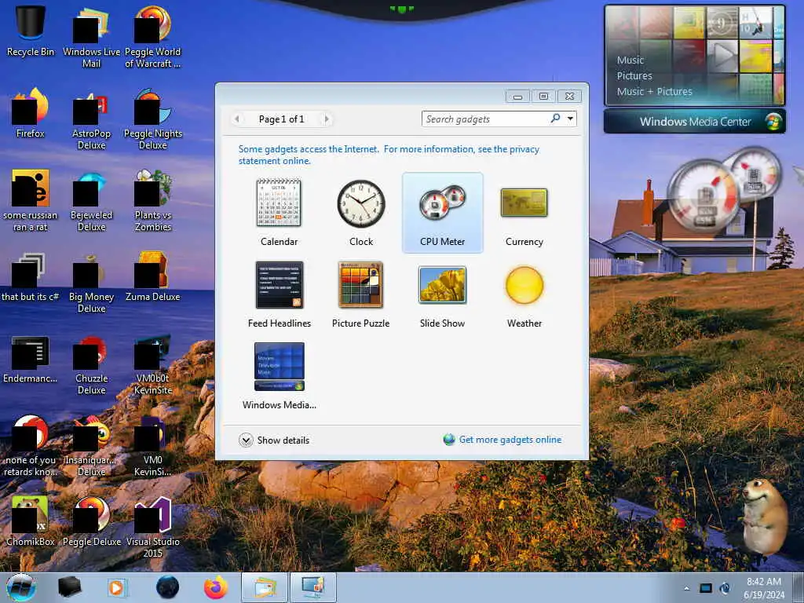Select VM0b0t KevinSite desktop icon
The height and width of the screenshot is (603, 804).
point(152,364)
